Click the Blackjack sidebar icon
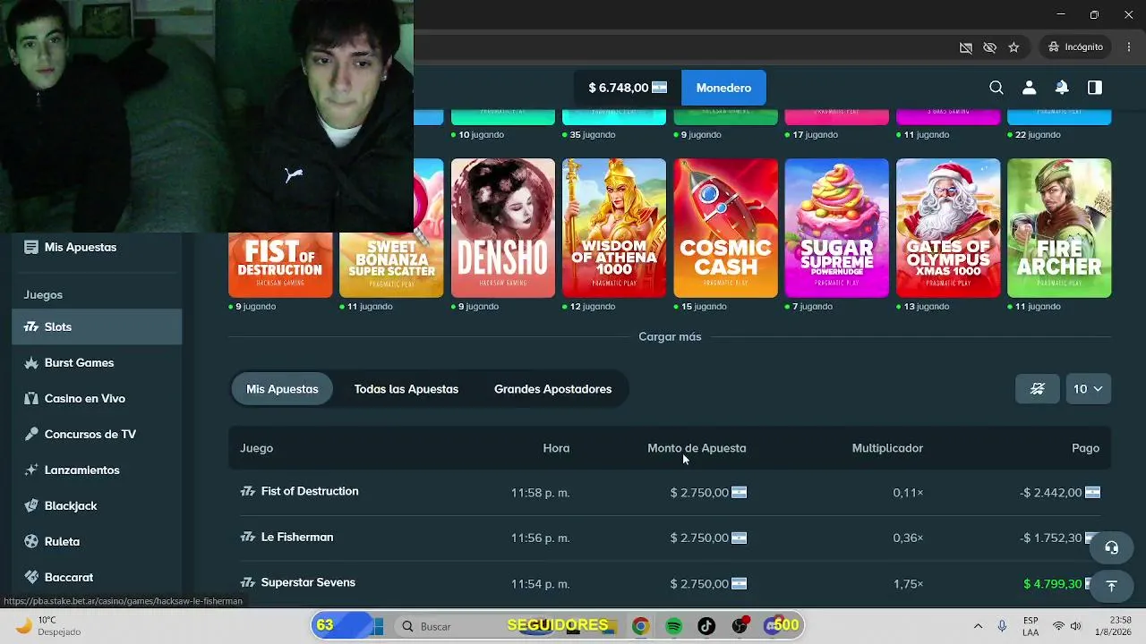Viewport: 1146px width, 644px height. tap(31, 505)
